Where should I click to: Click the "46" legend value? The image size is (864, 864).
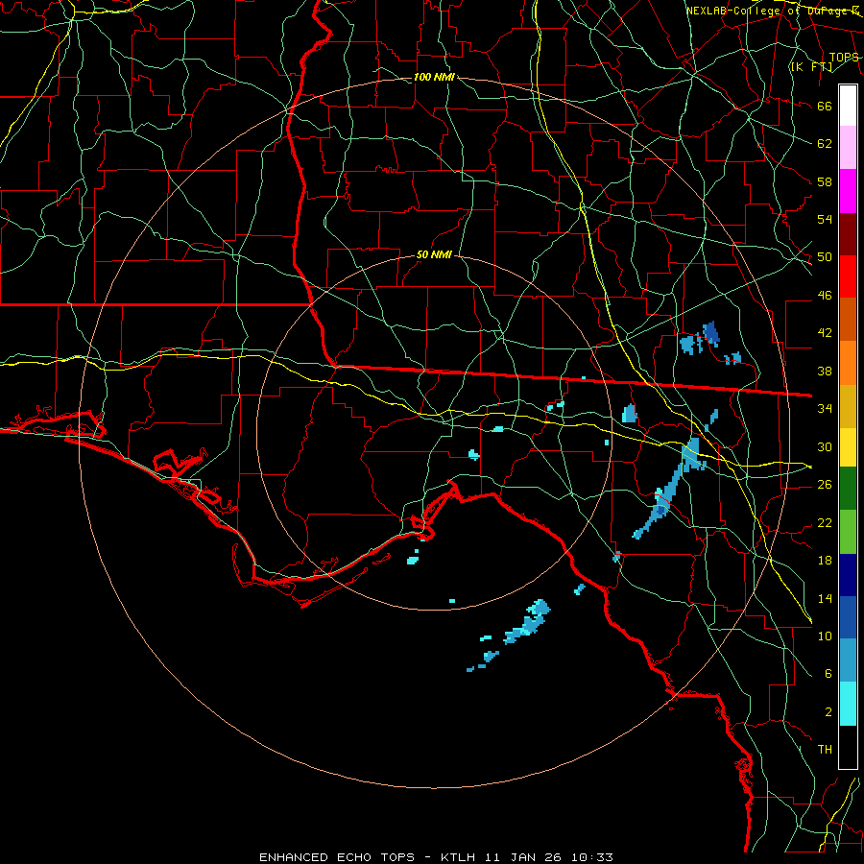[825, 296]
